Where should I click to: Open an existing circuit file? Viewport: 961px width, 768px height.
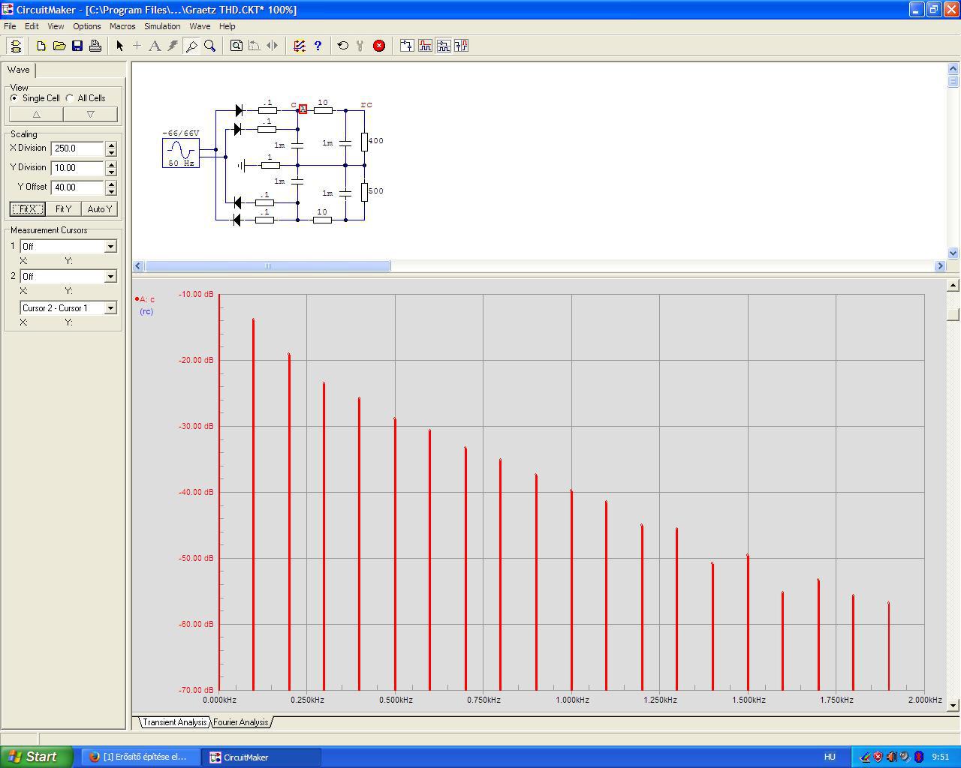point(59,46)
